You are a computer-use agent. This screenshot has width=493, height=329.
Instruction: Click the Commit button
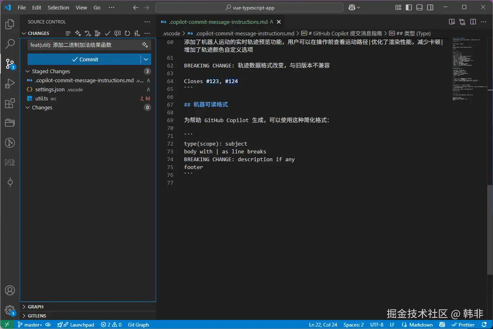[84, 59]
